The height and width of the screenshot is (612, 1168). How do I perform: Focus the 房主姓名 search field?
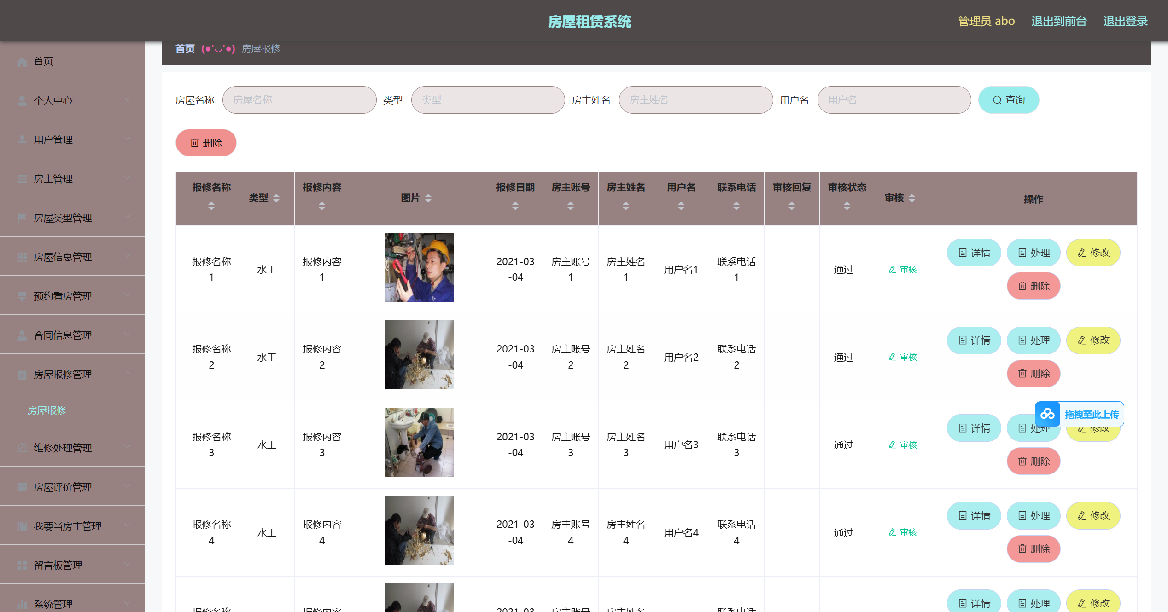click(x=696, y=100)
